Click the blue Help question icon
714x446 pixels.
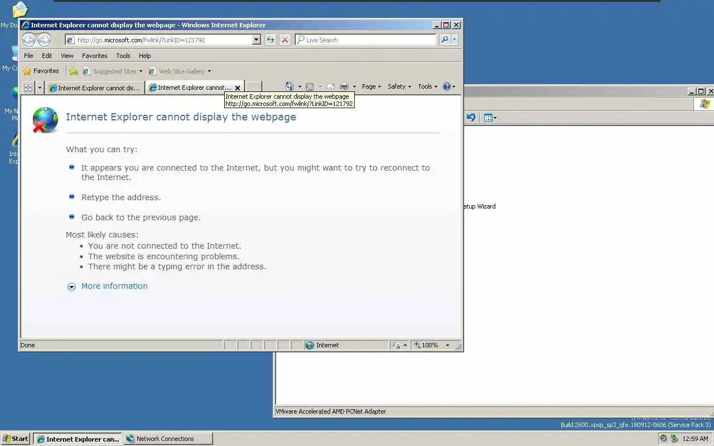click(x=446, y=86)
